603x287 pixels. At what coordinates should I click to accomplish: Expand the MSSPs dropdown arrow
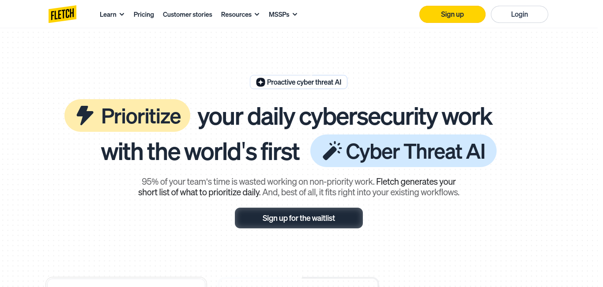pyautogui.click(x=295, y=15)
